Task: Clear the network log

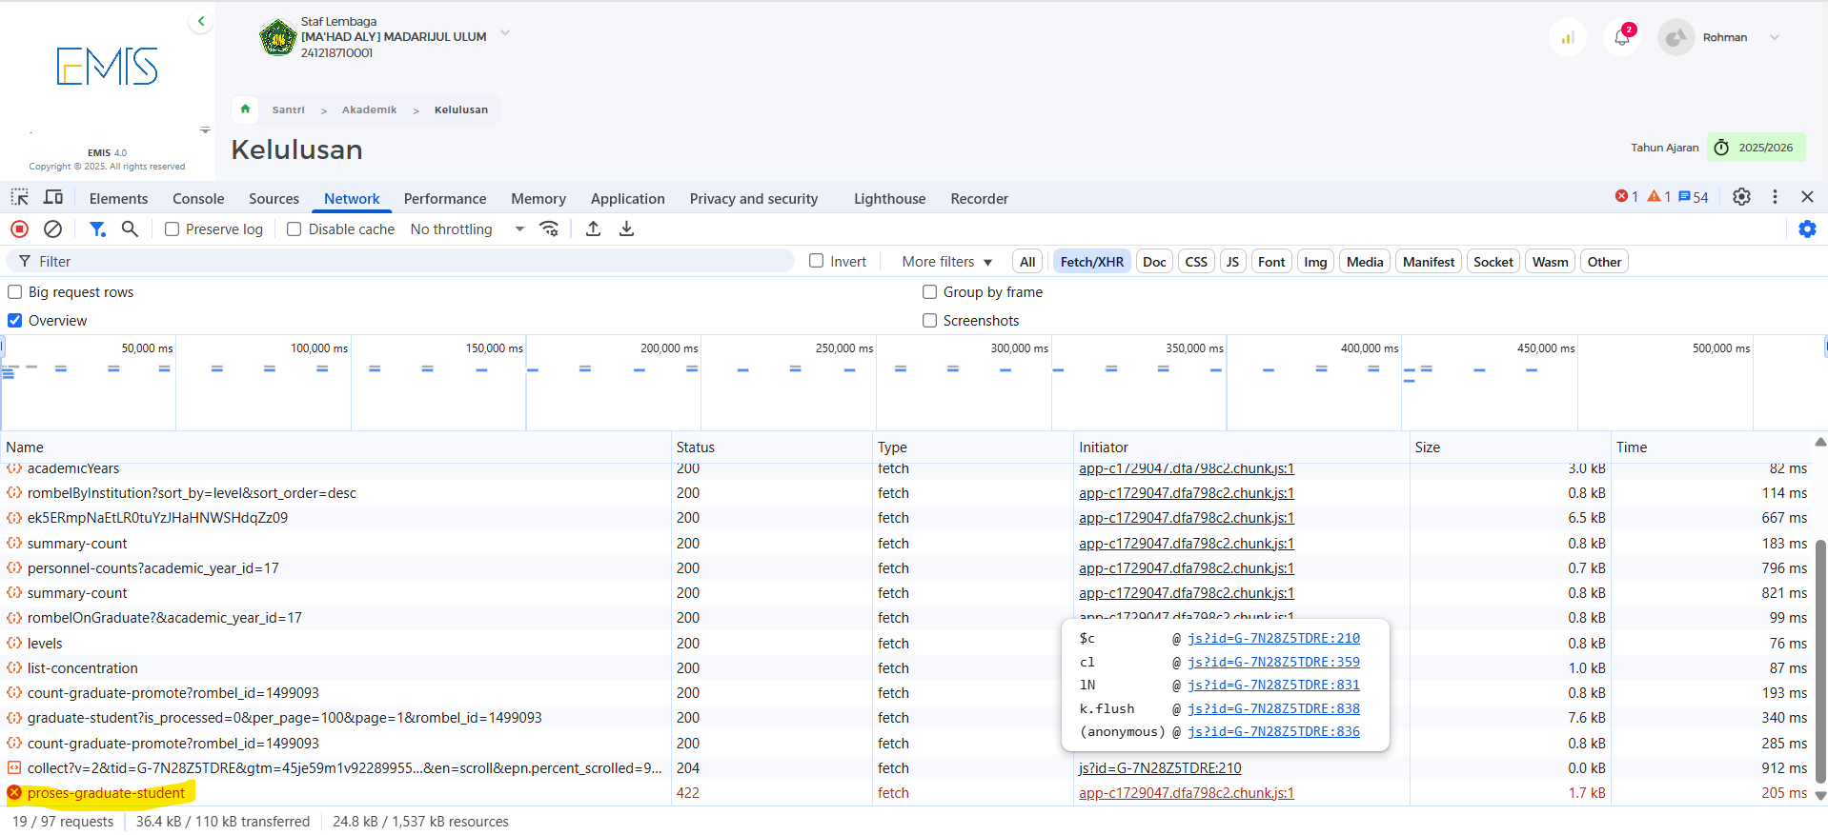Action: point(53,229)
